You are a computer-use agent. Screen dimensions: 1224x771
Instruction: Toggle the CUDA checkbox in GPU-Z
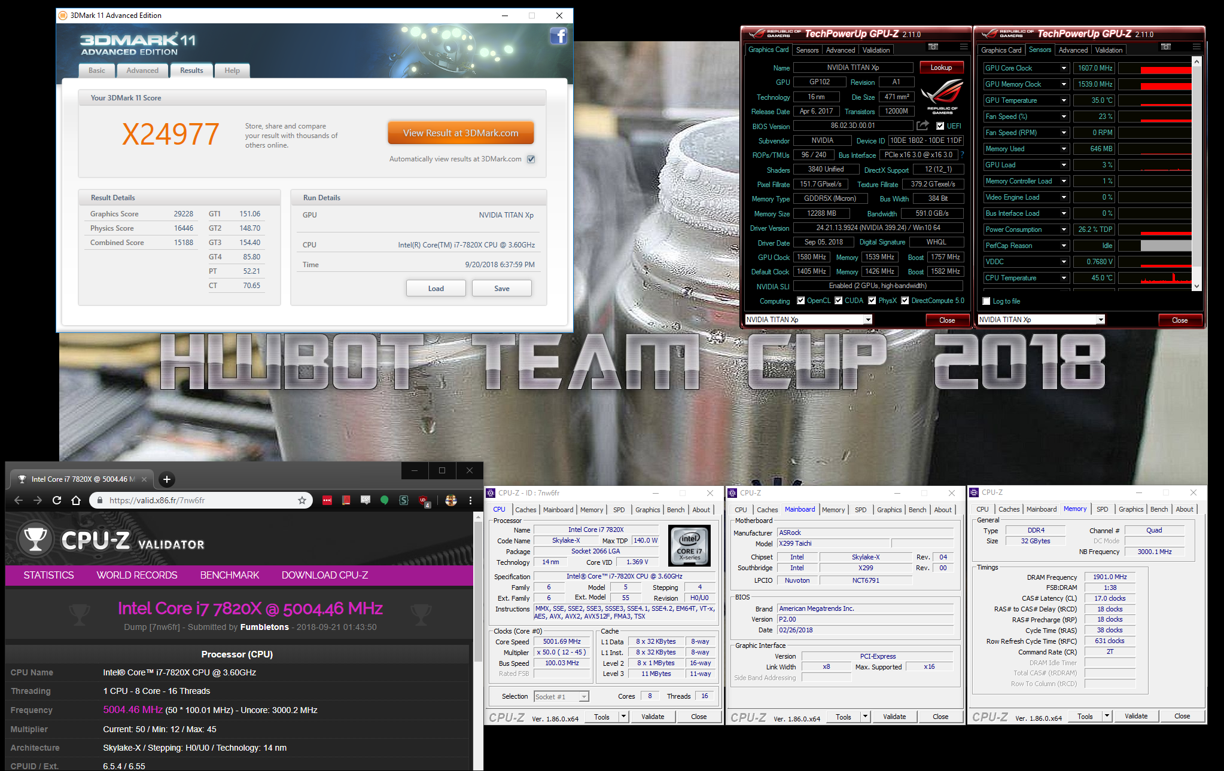[x=839, y=301]
